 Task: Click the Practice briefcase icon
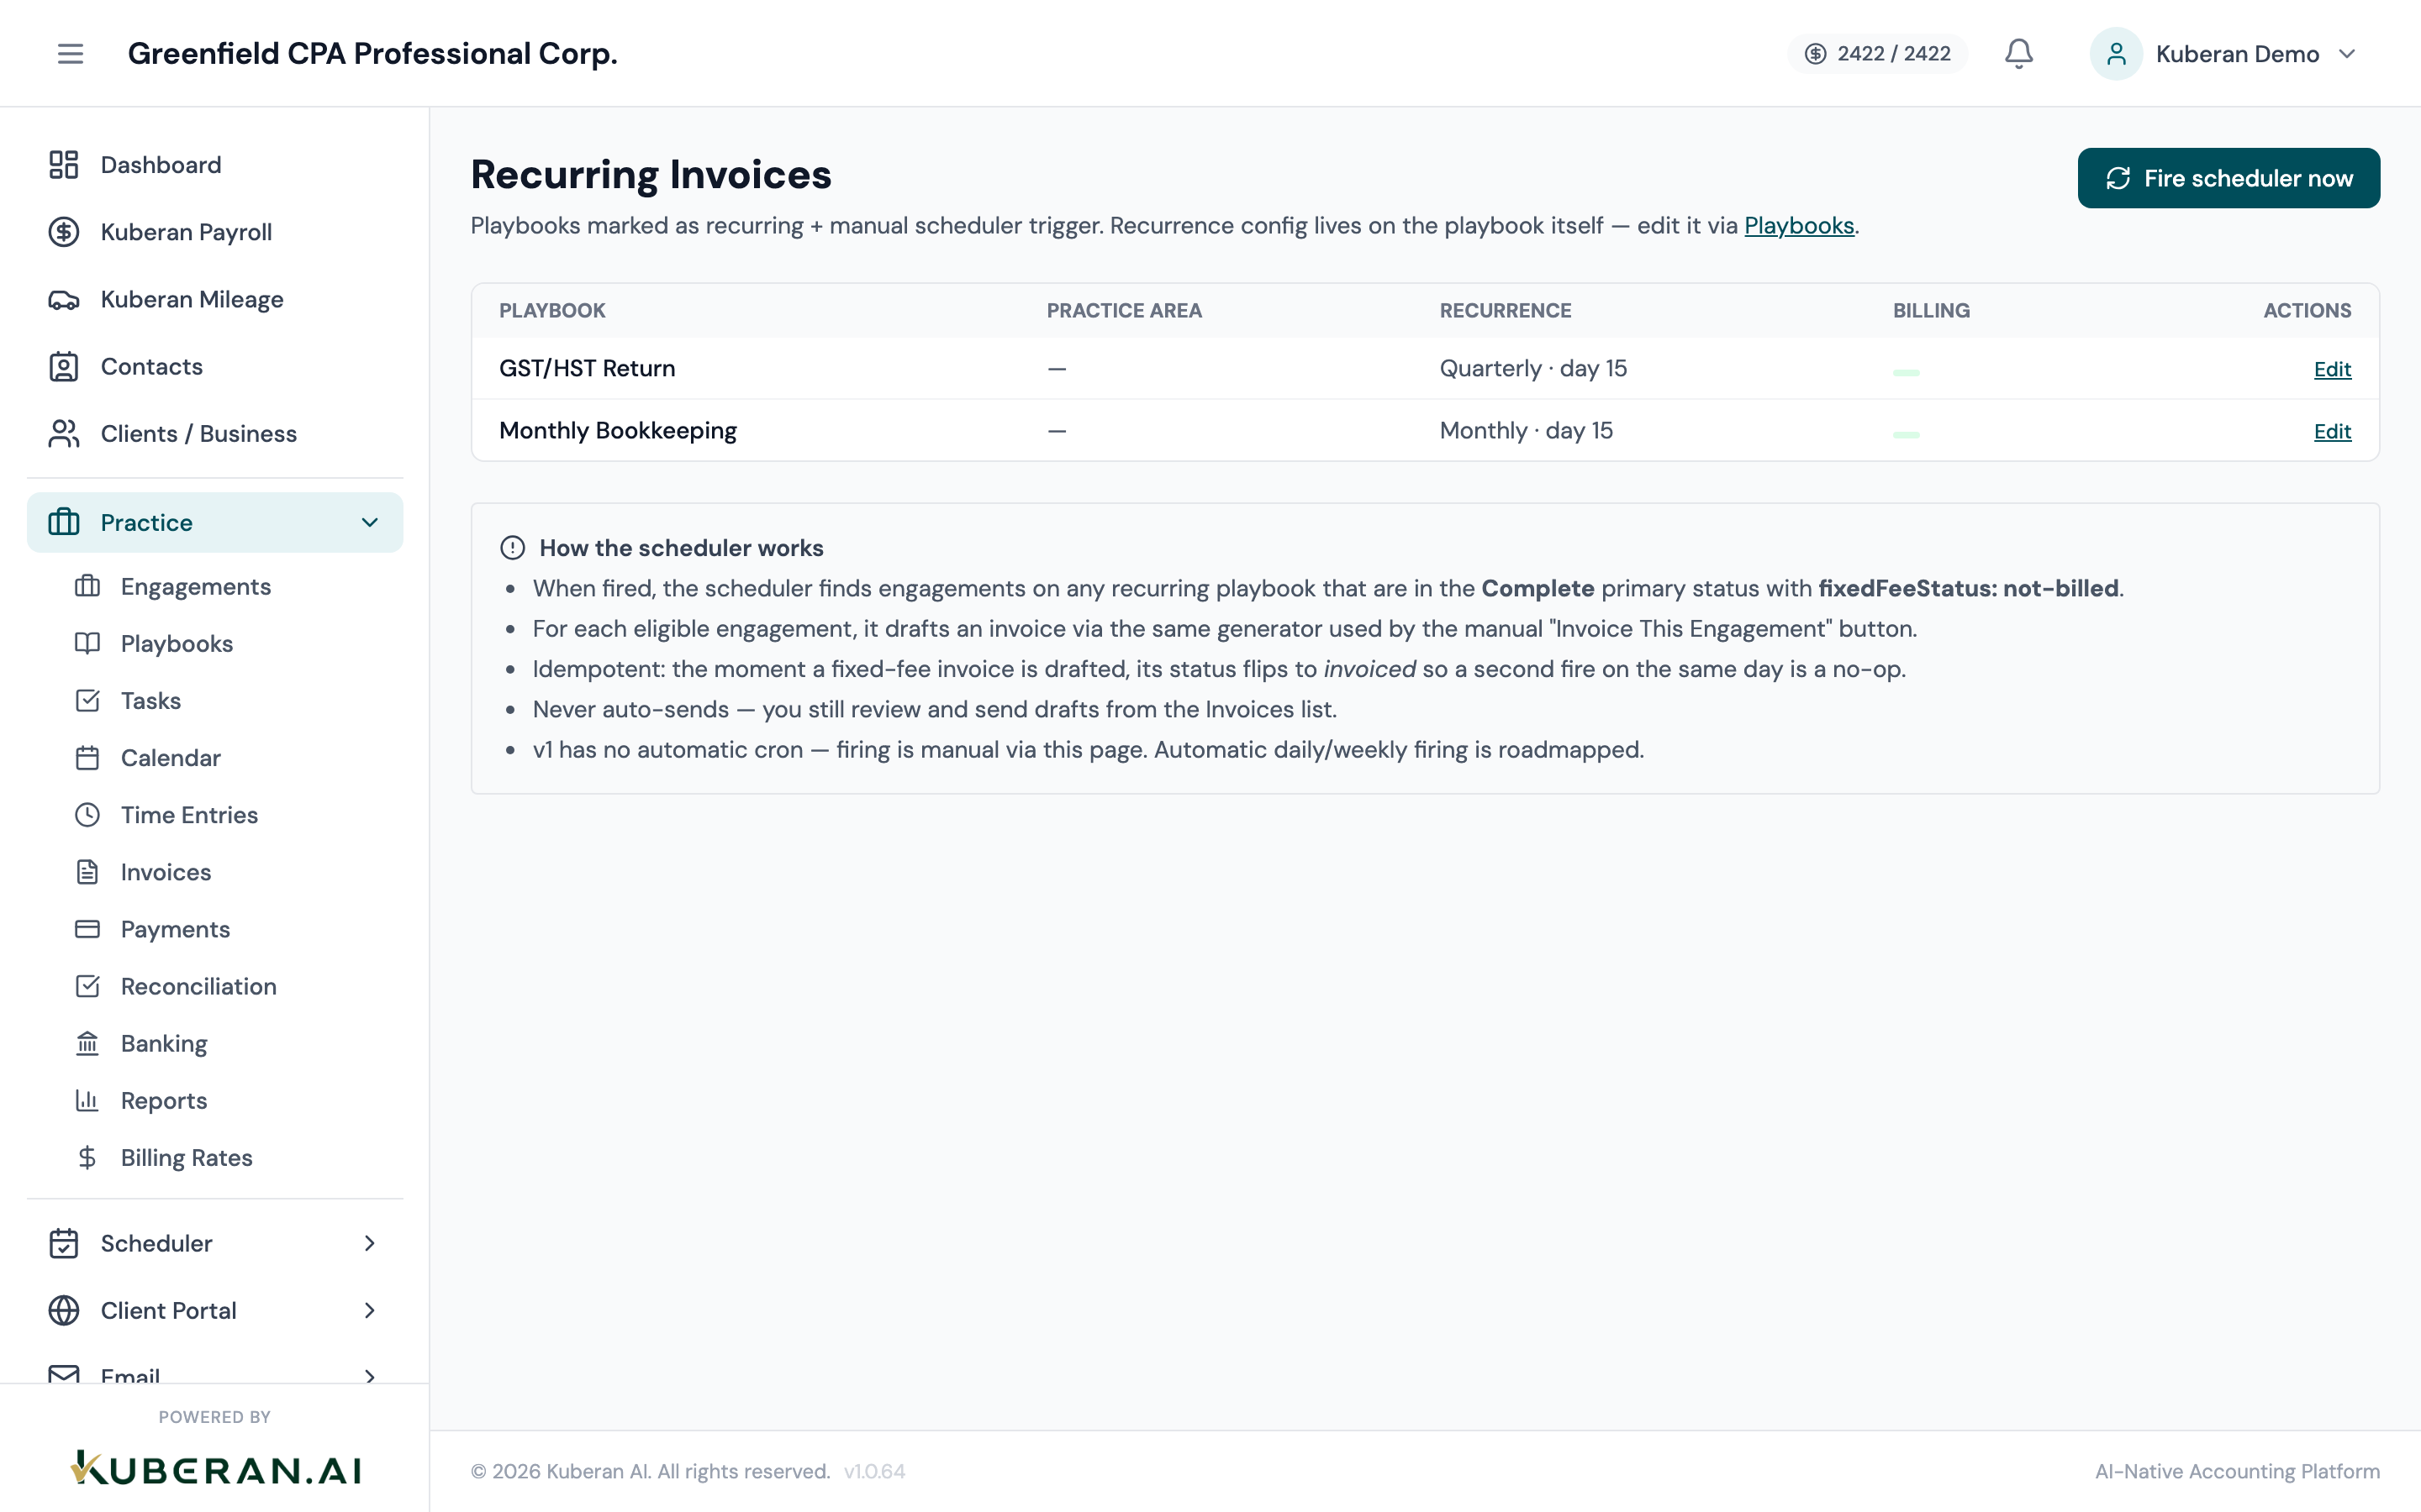(64, 522)
